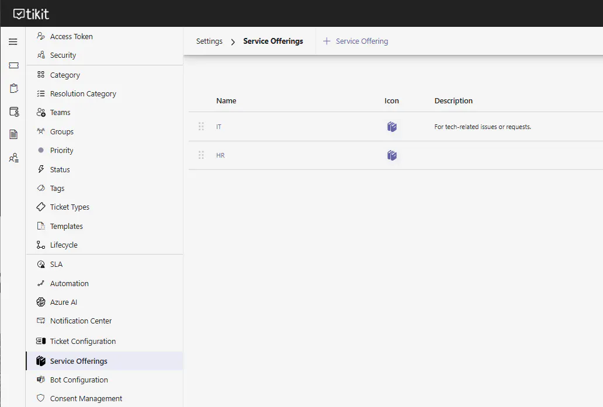The height and width of the screenshot is (407, 603).
Task: Open Security settings page
Action: coord(63,55)
